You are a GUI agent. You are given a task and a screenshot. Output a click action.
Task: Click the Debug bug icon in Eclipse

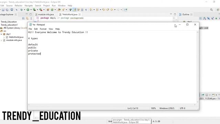pyautogui.click(x=21, y=10)
